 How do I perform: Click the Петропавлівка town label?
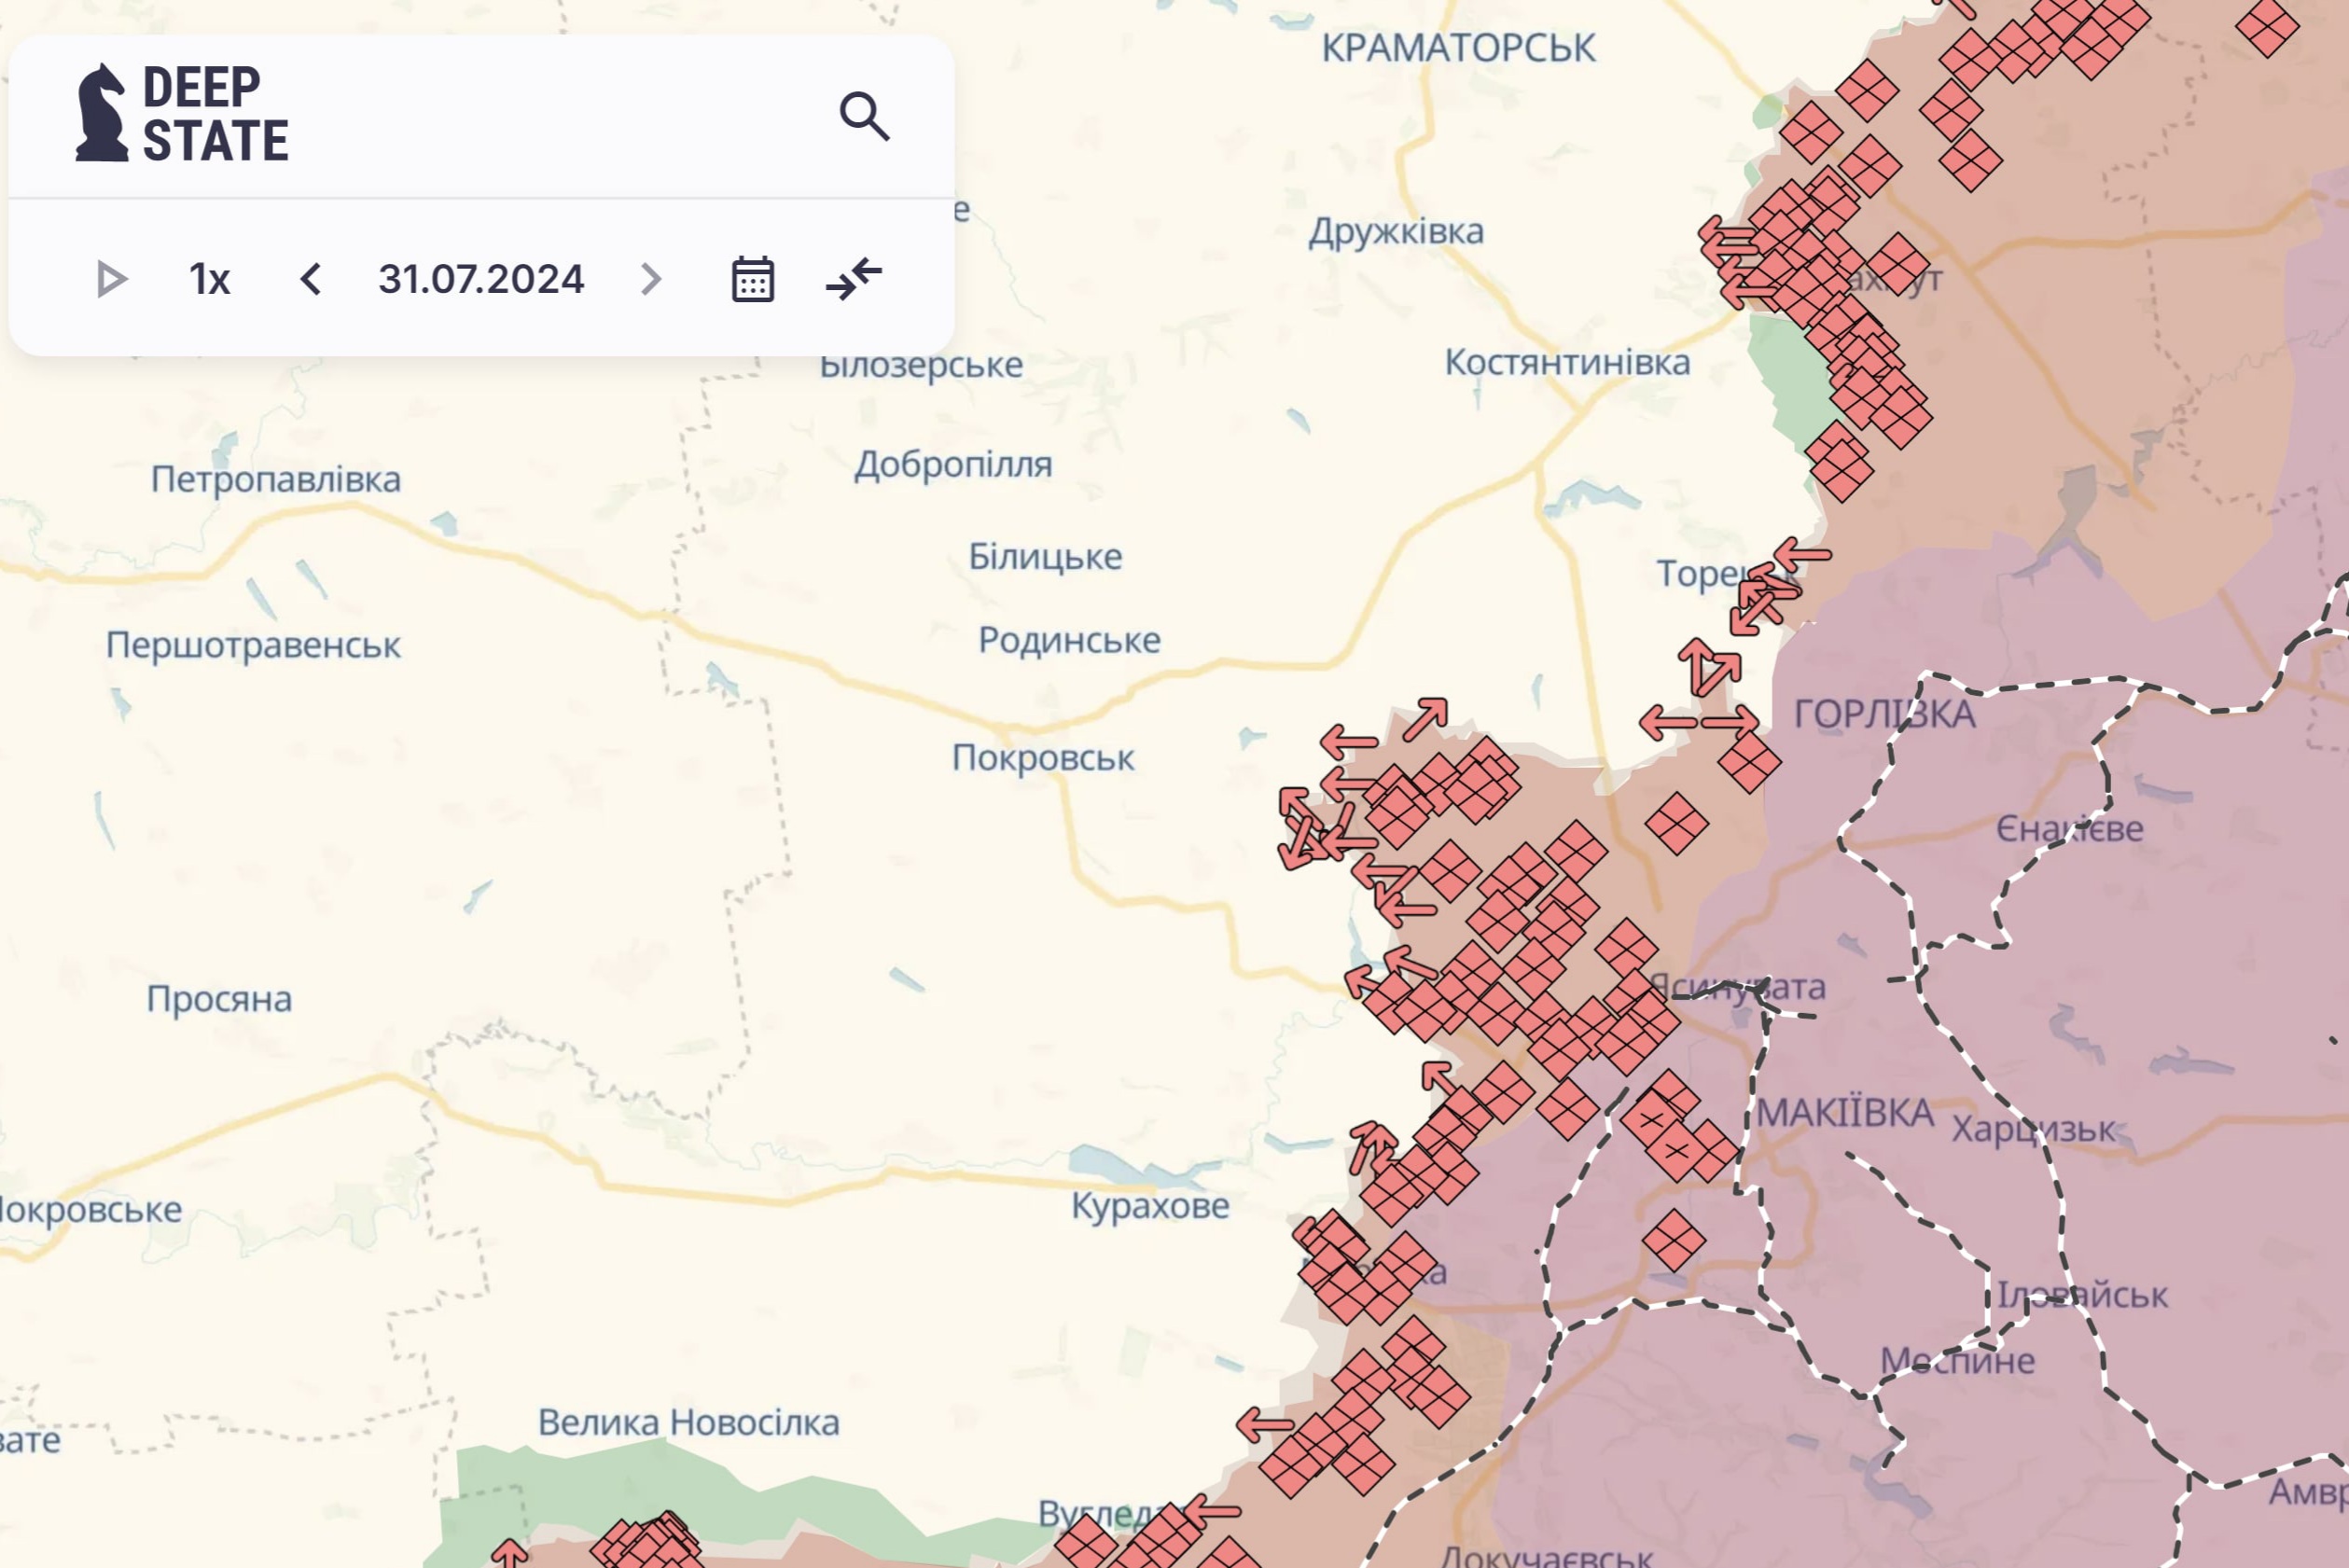pos(276,479)
